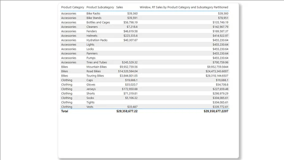
Task: Click the running total $135,749.19
Action: pyautogui.click(x=221, y=22)
